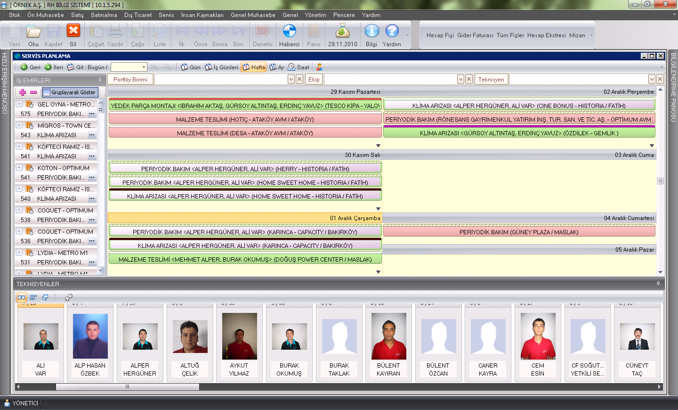Open the İnsan Kaynakları menu

click(202, 15)
